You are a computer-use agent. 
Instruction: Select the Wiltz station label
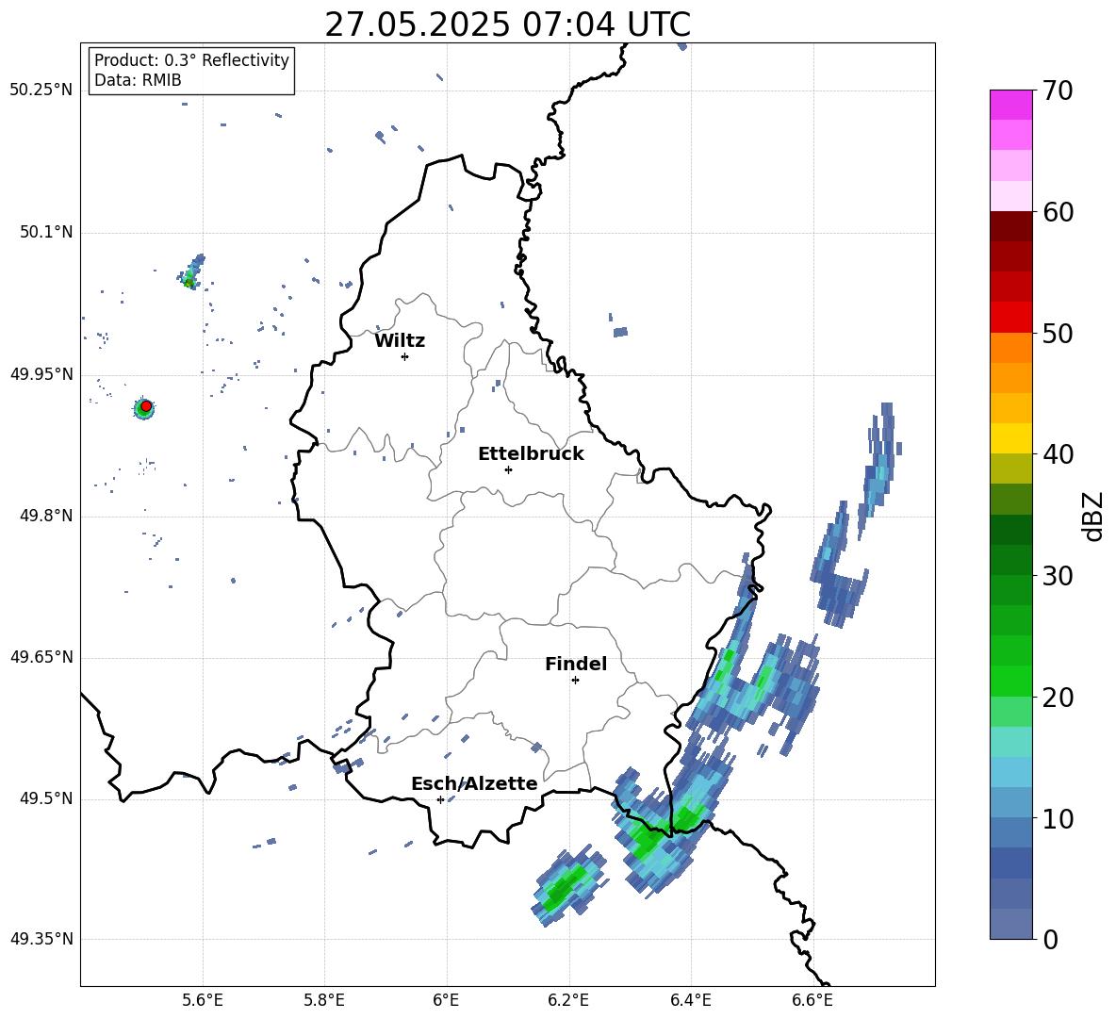400,341
